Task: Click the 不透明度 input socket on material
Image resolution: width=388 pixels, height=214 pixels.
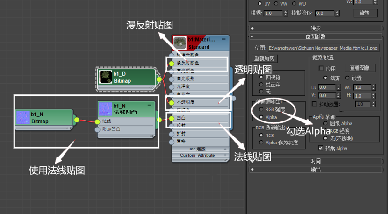Action: [x=172, y=102]
